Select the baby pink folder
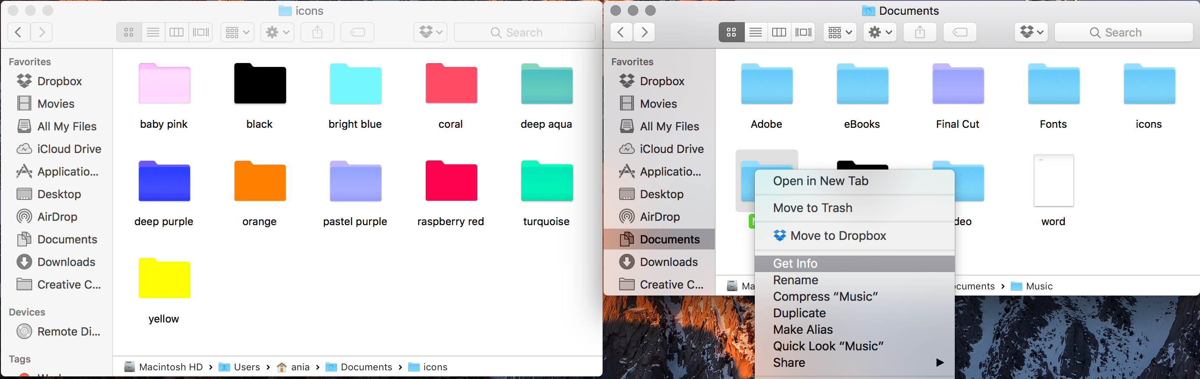The height and width of the screenshot is (379, 1200). [x=164, y=83]
